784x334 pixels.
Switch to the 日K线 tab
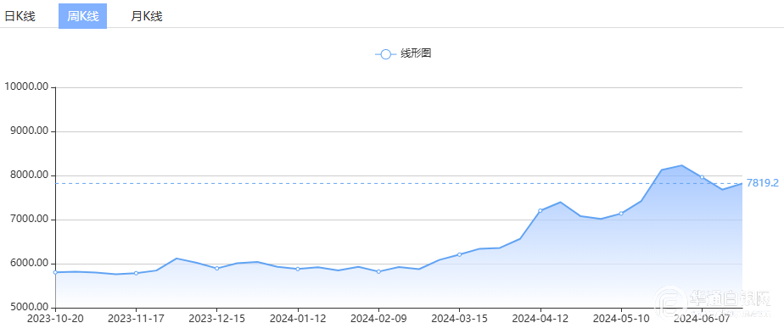click(x=20, y=16)
